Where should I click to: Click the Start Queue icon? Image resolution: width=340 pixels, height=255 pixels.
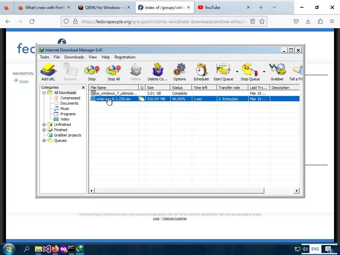223,72
